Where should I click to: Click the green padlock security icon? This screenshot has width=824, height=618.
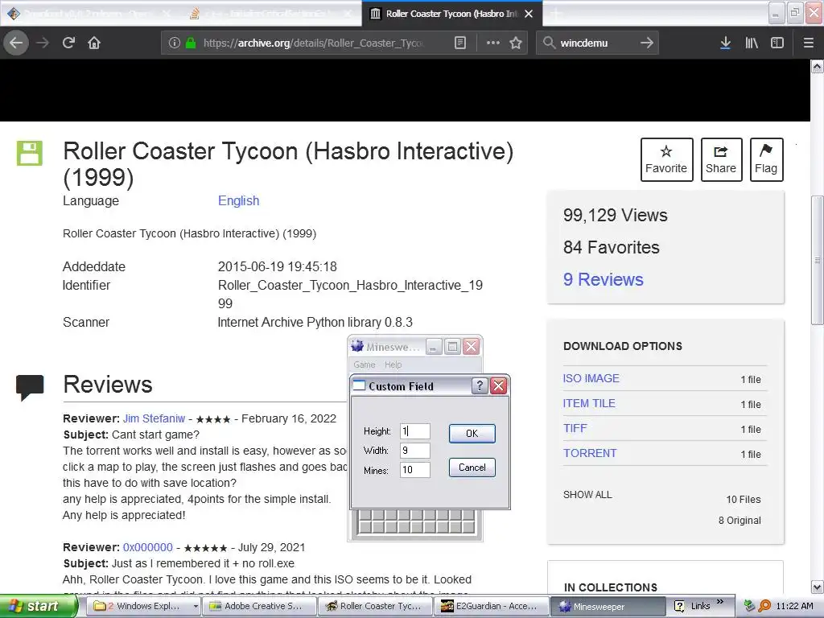click(190, 43)
